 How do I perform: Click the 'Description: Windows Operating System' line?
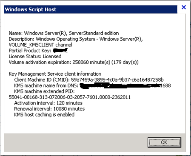(76, 39)
